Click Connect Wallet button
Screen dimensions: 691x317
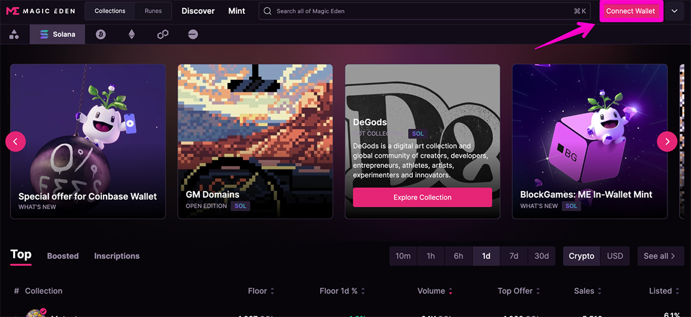[x=631, y=11]
